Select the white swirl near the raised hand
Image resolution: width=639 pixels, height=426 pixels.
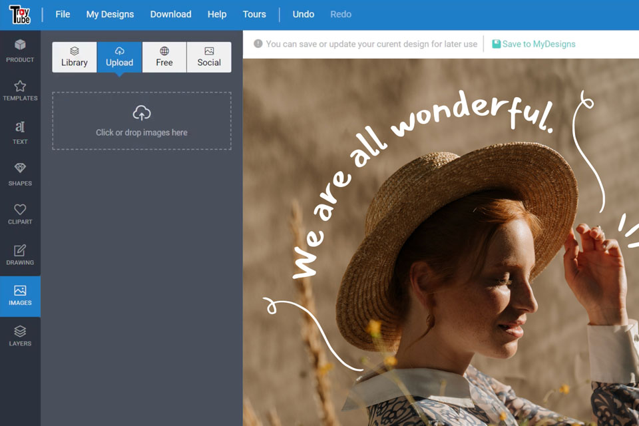(588, 151)
